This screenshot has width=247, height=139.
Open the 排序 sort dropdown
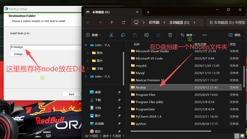[188, 35]
